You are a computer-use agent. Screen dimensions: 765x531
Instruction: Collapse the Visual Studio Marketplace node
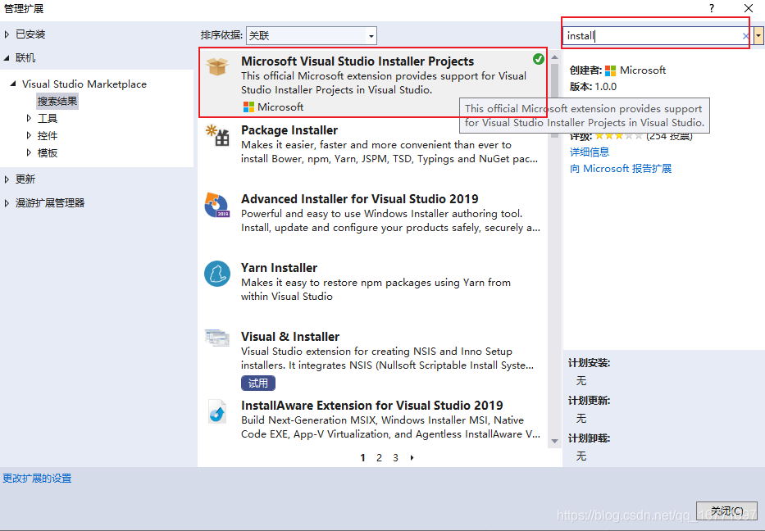[x=13, y=84]
